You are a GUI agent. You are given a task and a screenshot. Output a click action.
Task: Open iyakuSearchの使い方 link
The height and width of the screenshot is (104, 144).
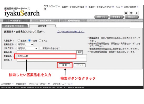(x=70, y=32)
